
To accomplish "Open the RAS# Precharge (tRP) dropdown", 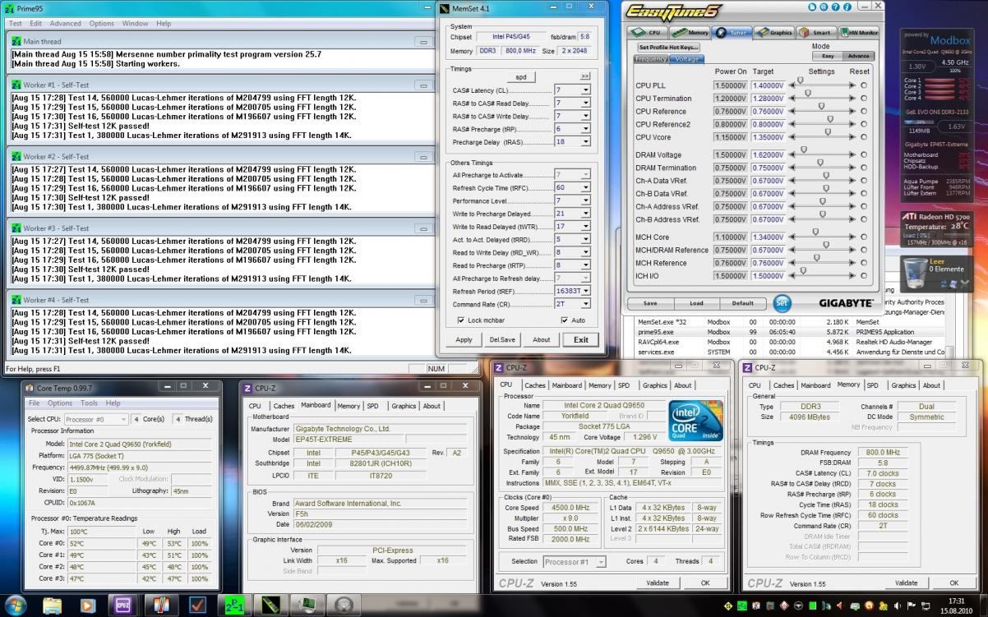I will pyautogui.click(x=585, y=129).
